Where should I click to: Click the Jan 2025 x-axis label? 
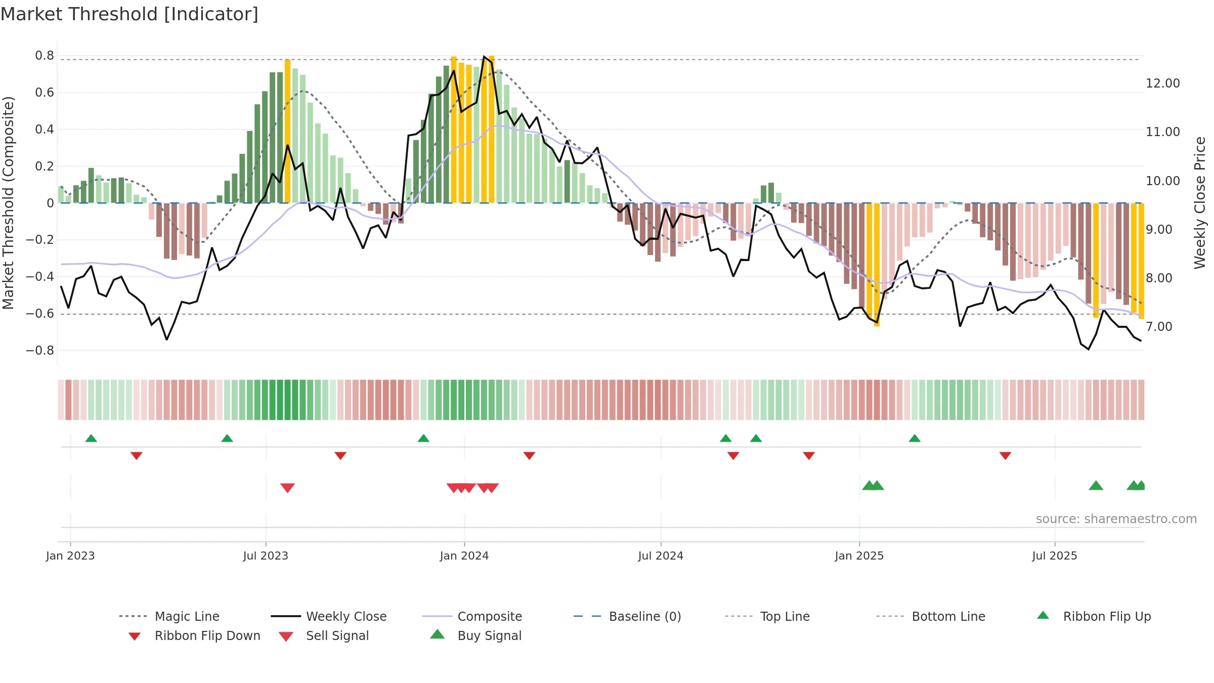click(859, 556)
